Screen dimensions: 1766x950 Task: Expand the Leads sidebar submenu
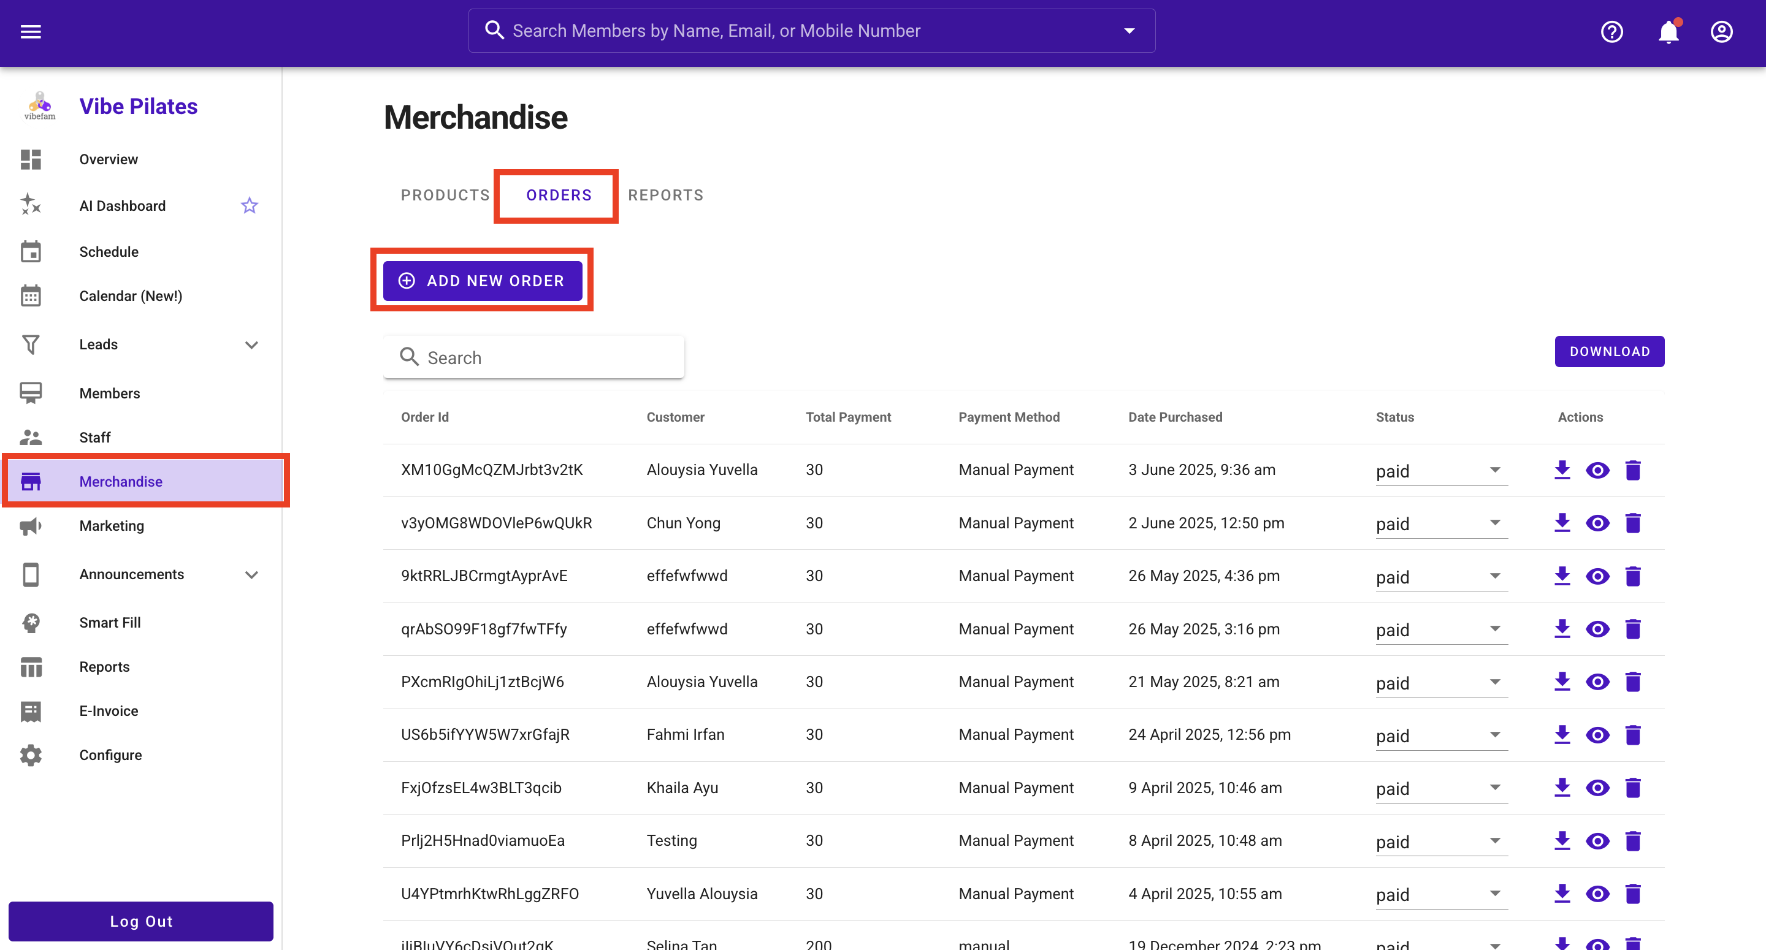[x=251, y=345]
